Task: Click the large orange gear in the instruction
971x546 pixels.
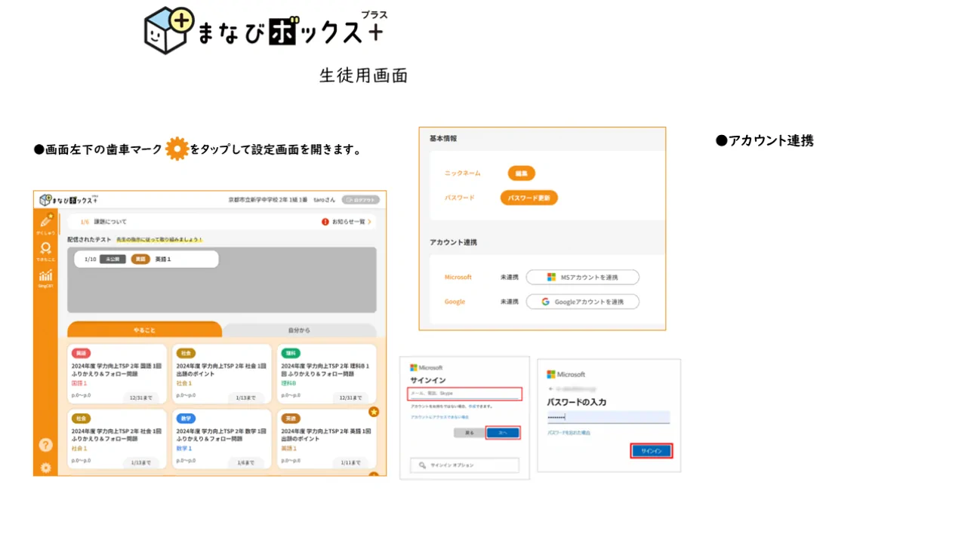Action: (x=177, y=149)
